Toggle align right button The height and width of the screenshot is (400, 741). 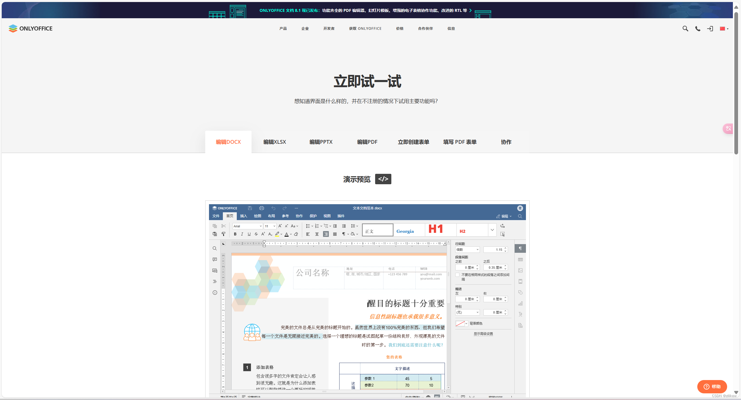tap(326, 234)
